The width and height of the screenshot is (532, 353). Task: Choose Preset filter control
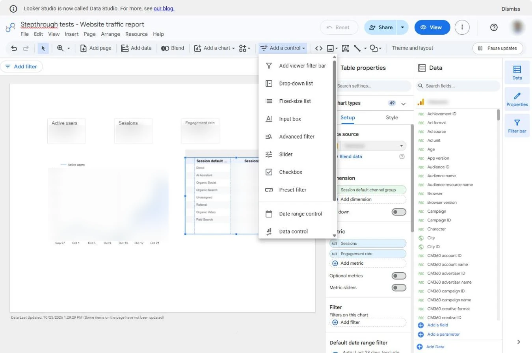point(296,190)
